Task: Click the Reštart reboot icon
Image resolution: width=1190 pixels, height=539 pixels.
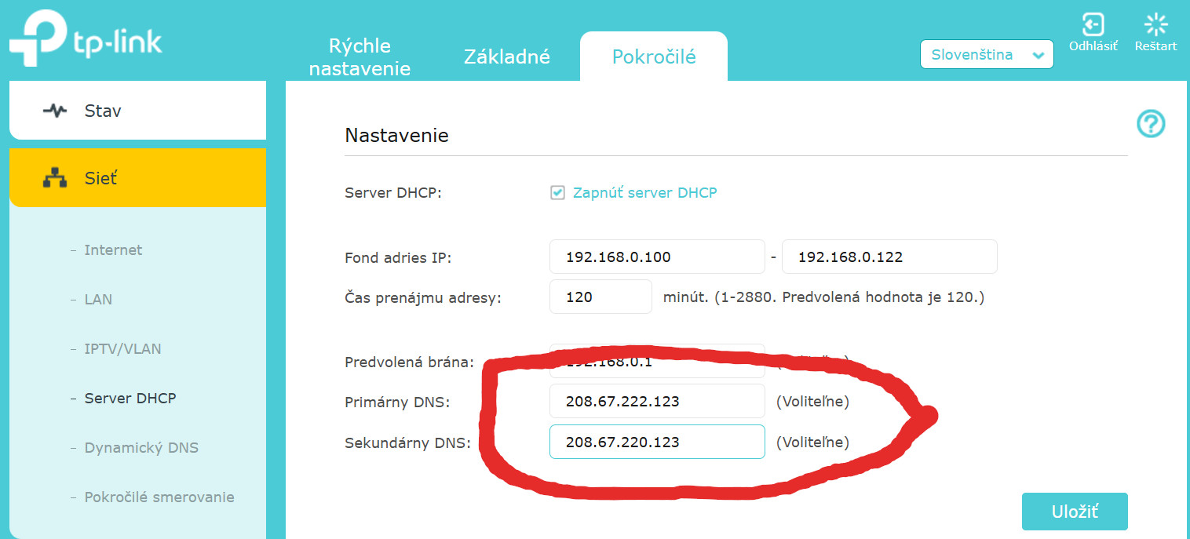Action: click(x=1155, y=24)
